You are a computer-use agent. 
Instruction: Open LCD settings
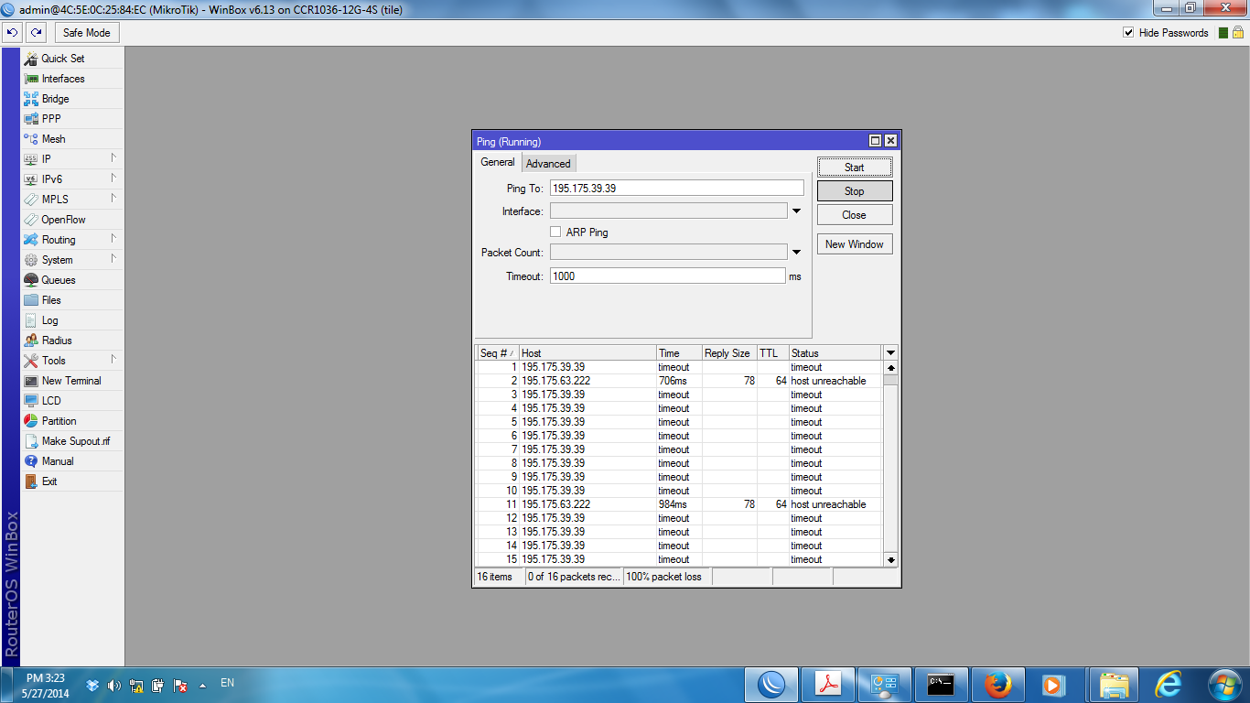point(72,401)
